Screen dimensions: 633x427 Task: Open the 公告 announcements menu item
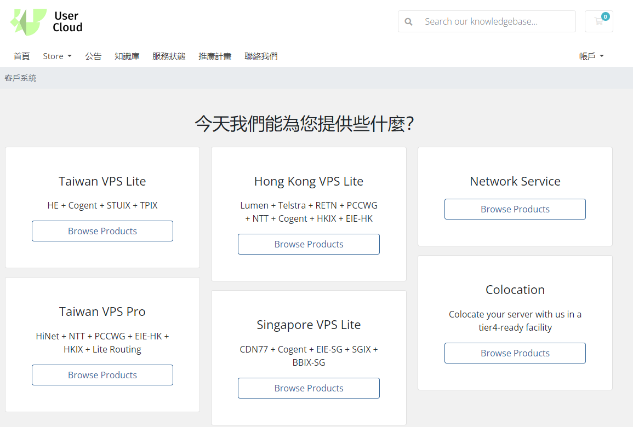[x=93, y=56]
